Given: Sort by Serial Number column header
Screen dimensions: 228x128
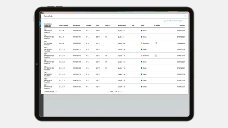Looking at the screenshot, I should click(76, 25).
